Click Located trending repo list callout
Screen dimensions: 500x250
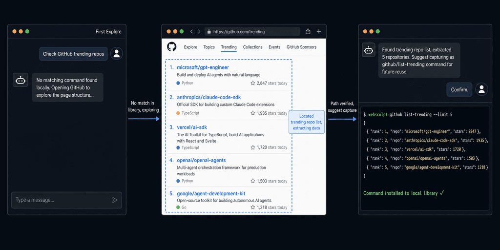307,122
